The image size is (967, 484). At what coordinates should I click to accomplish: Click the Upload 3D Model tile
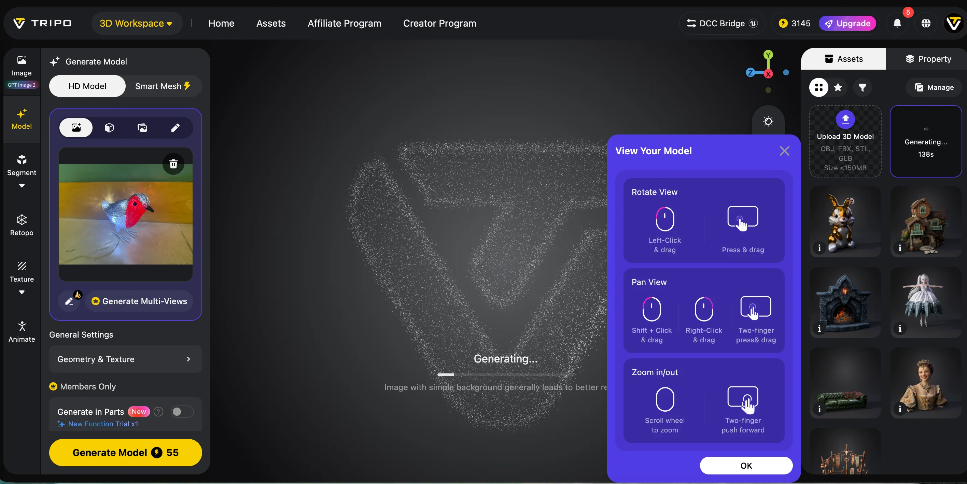click(x=845, y=141)
